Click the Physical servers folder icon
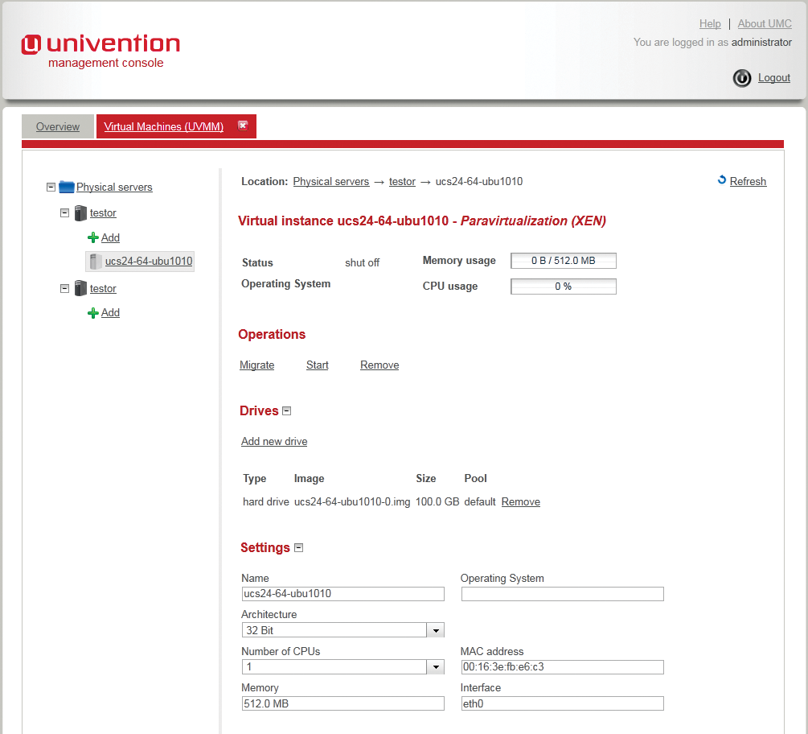 (x=66, y=187)
